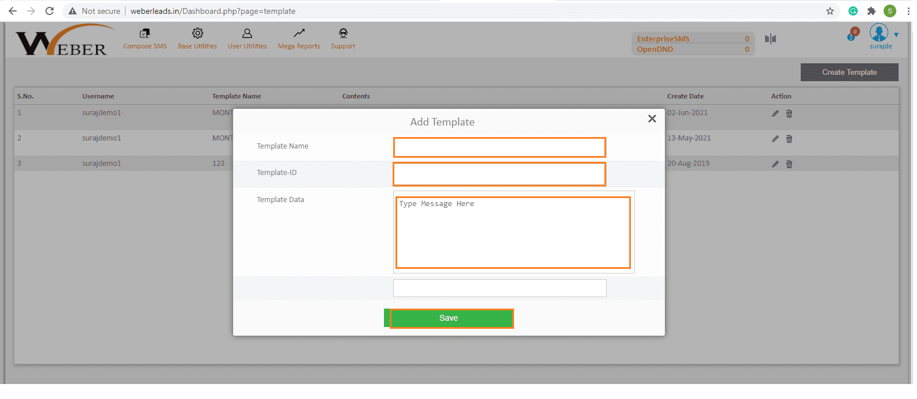Delete the 13-May-2021 template
917x399 pixels.
[789, 139]
